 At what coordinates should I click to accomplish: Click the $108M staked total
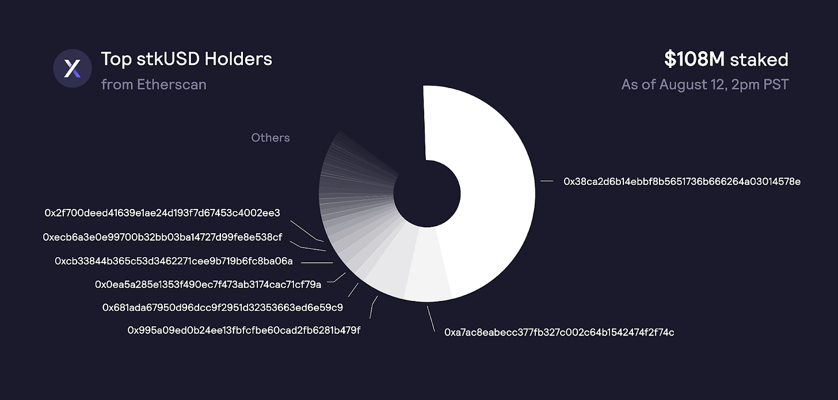(726, 59)
